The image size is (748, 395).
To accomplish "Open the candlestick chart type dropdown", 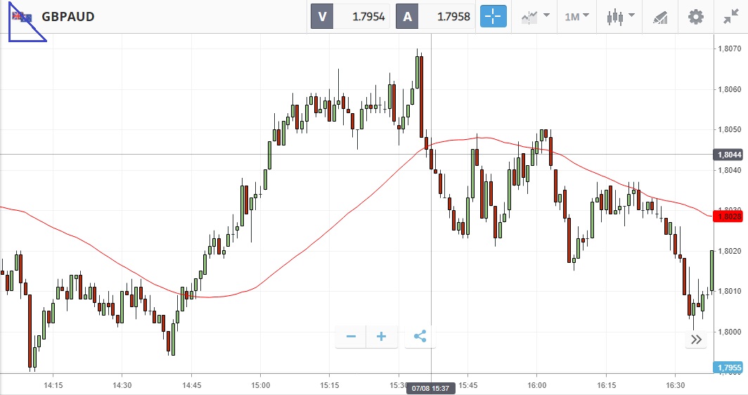I will [x=620, y=16].
